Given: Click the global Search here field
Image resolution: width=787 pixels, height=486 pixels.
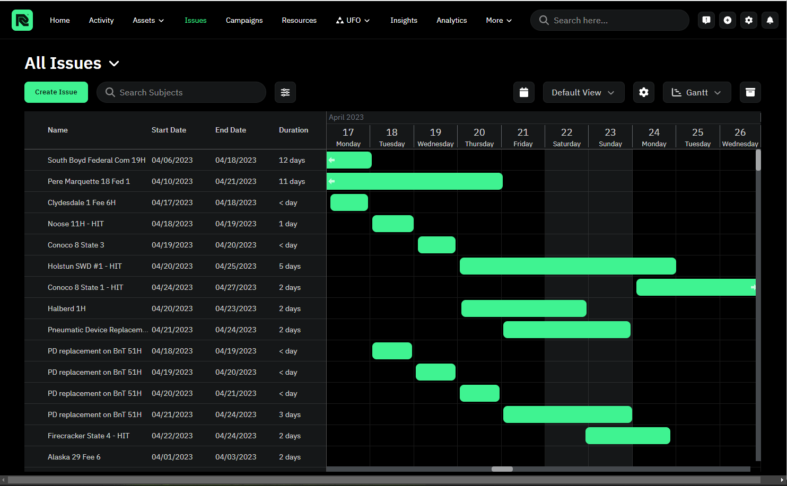Looking at the screenshot, I should coord(610,20).
